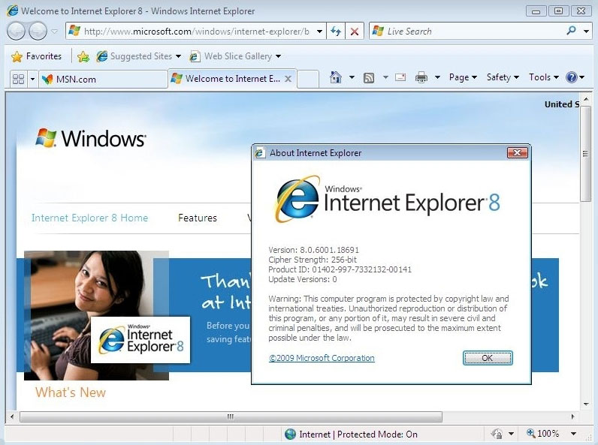The image size is (598, 445).
Task: Click the Print icon
Action: pos(421,77)
